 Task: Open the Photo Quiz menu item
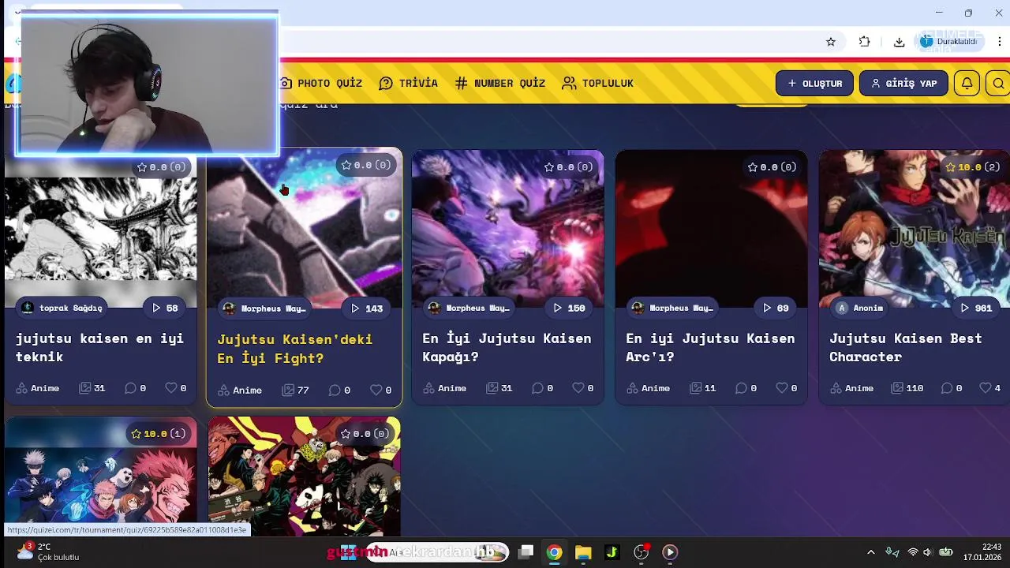pyautogui.click(x=320, y=83)
